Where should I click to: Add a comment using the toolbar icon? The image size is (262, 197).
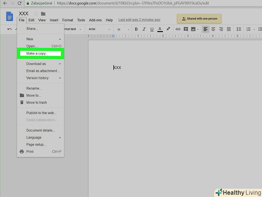tap(186, 29)
